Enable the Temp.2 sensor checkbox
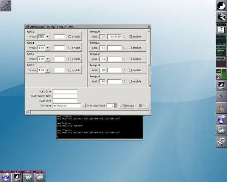227x182 pixels. pyautogui.click(x=130, y=59)
